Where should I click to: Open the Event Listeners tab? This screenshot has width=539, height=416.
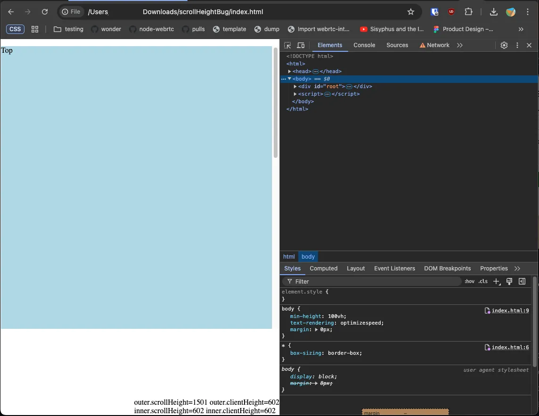(x=394, y=269)
